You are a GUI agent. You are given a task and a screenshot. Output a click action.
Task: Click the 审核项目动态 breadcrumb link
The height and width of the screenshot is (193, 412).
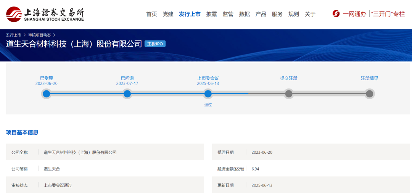(39, 35)
